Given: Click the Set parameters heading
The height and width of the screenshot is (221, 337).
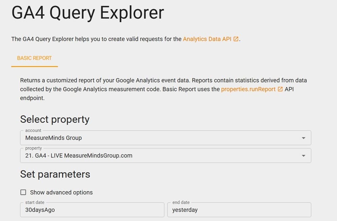Looking at the screenshot, I should 55,174.
